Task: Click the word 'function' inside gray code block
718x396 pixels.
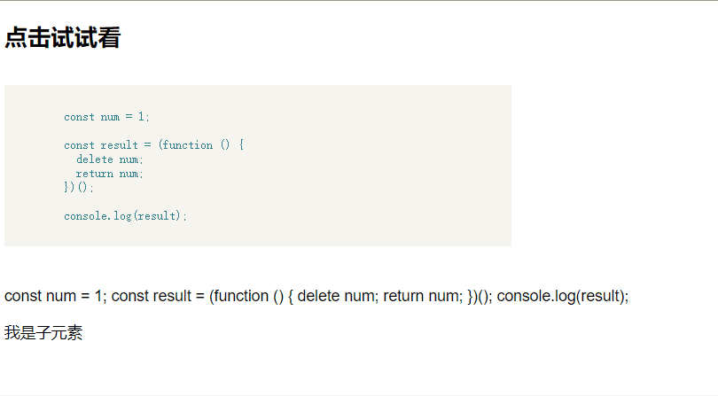Action: (x=188, y=145)
